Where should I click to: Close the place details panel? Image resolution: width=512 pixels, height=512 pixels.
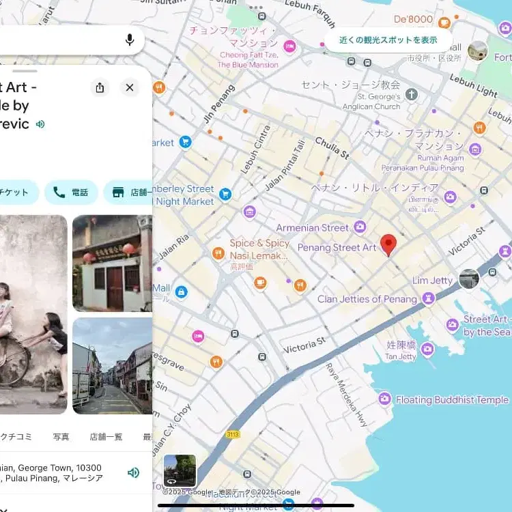[130, 87]
